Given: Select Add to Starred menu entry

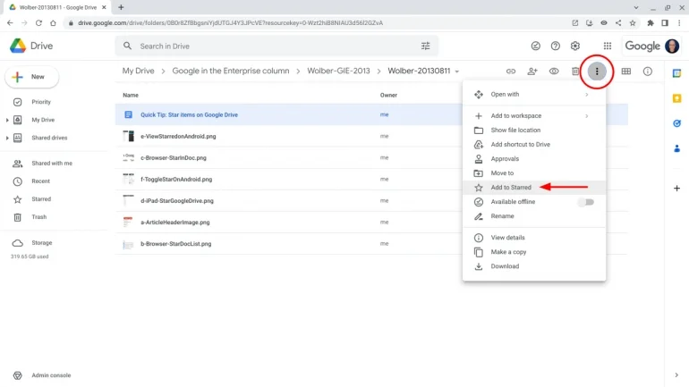Looking at the screenshot, I should [x=511, y=188].
